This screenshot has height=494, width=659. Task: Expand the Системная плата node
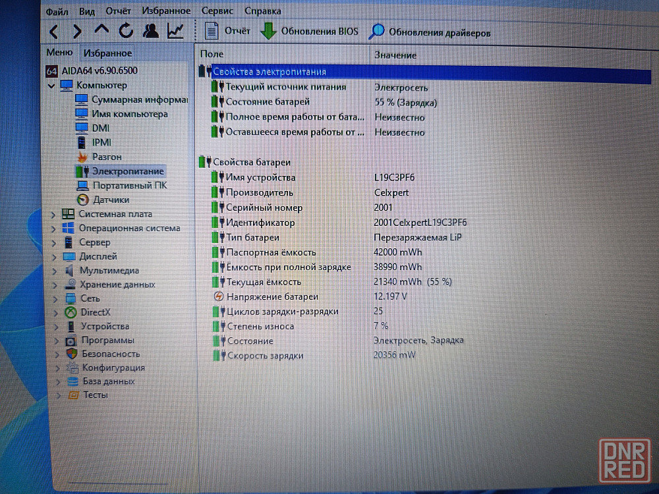coord(53,215)
